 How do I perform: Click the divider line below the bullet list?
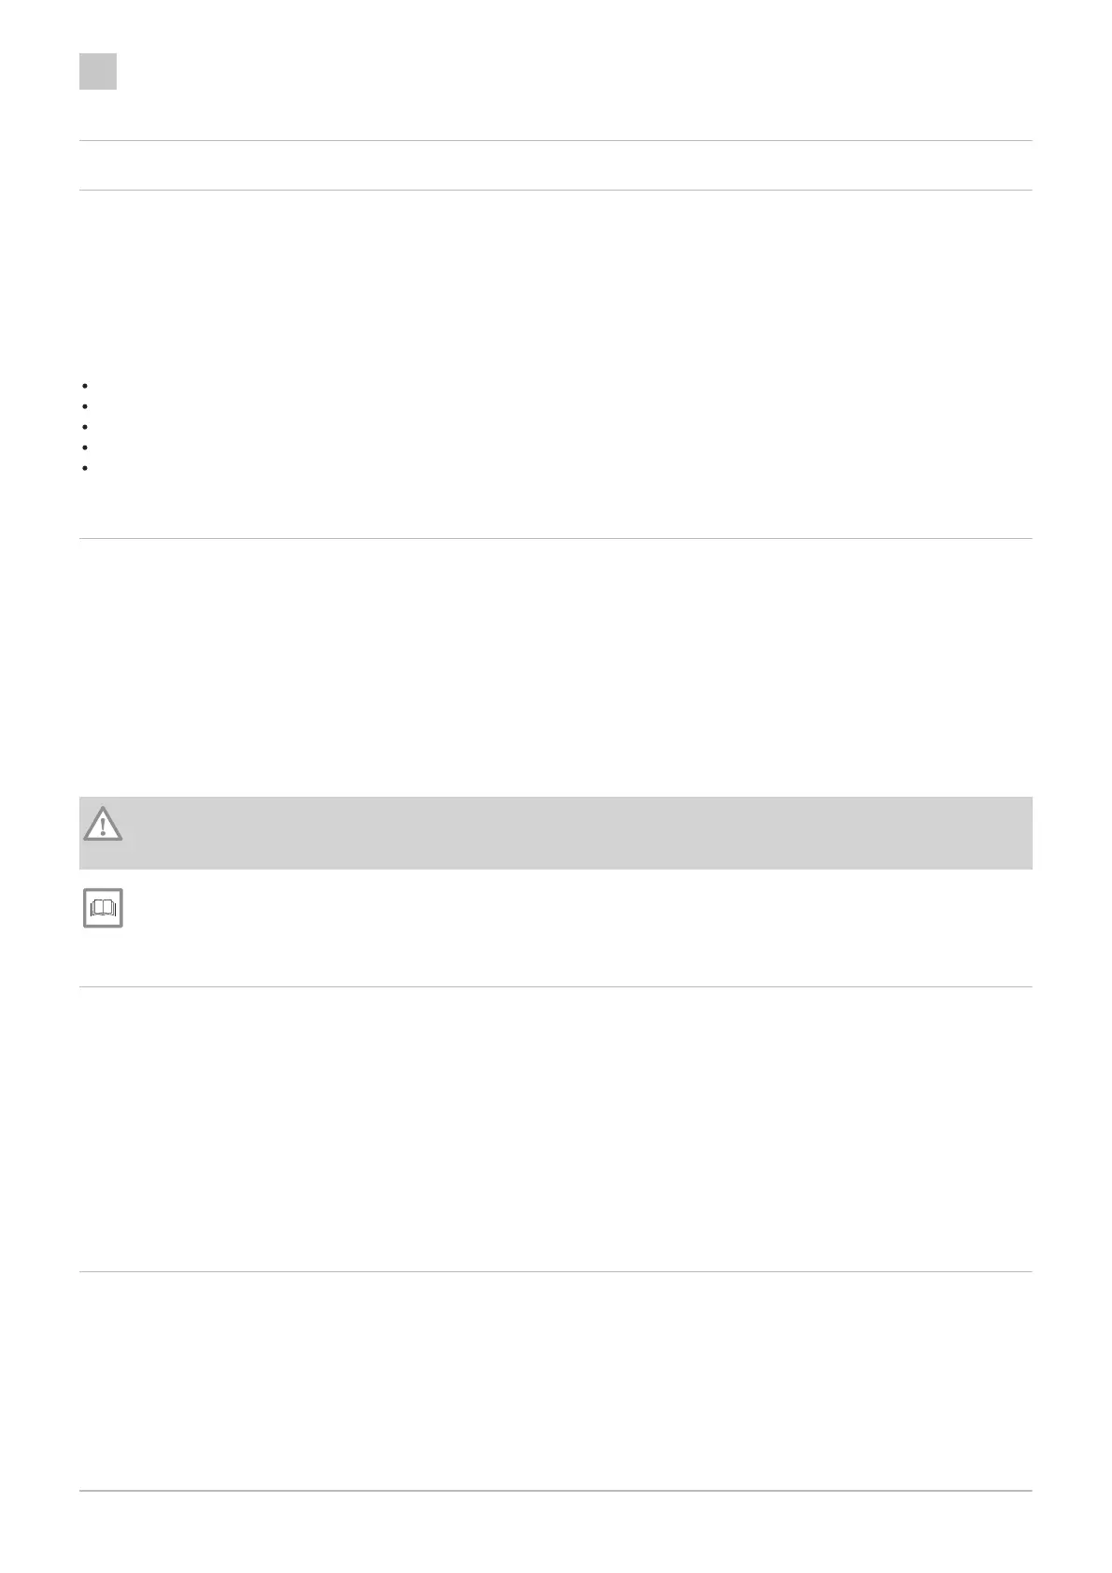click(x=556, y=539)
